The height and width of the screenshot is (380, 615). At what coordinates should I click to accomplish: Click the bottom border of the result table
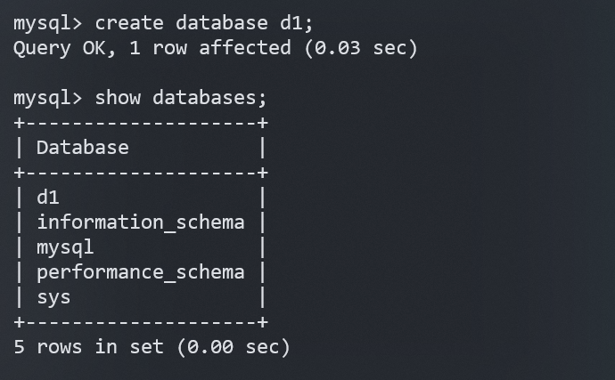[x=141, y=321]
